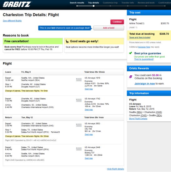Open the Taxes and fees included link
Viewport: 171px width, 172px height.
coord(140,38)
